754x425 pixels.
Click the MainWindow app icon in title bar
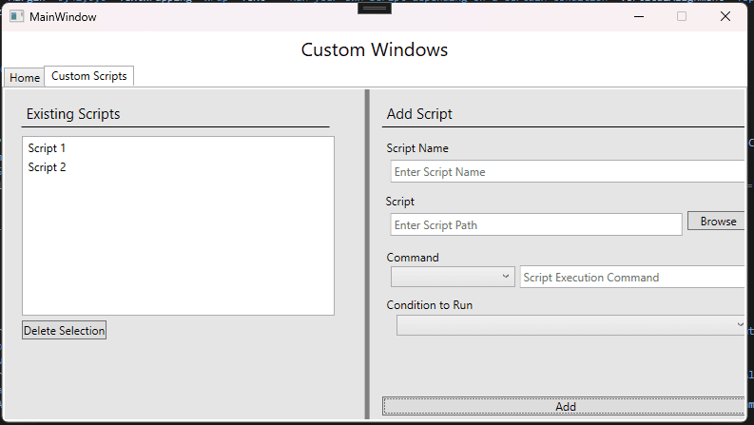pyautogui.click(x=16, y=17)
